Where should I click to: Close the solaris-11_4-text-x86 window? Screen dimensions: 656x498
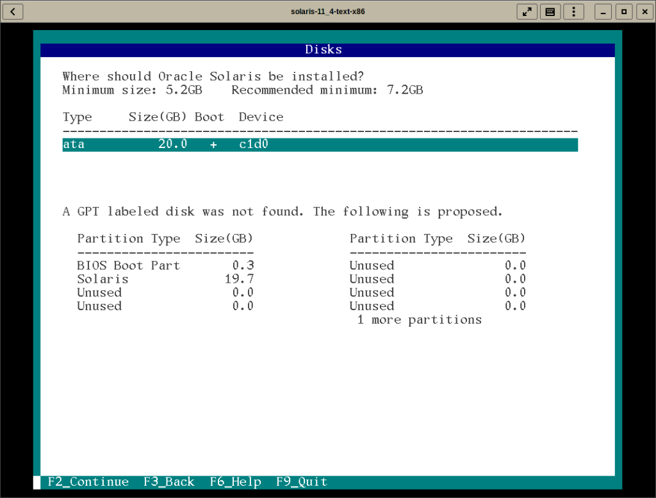click(644, 12)
